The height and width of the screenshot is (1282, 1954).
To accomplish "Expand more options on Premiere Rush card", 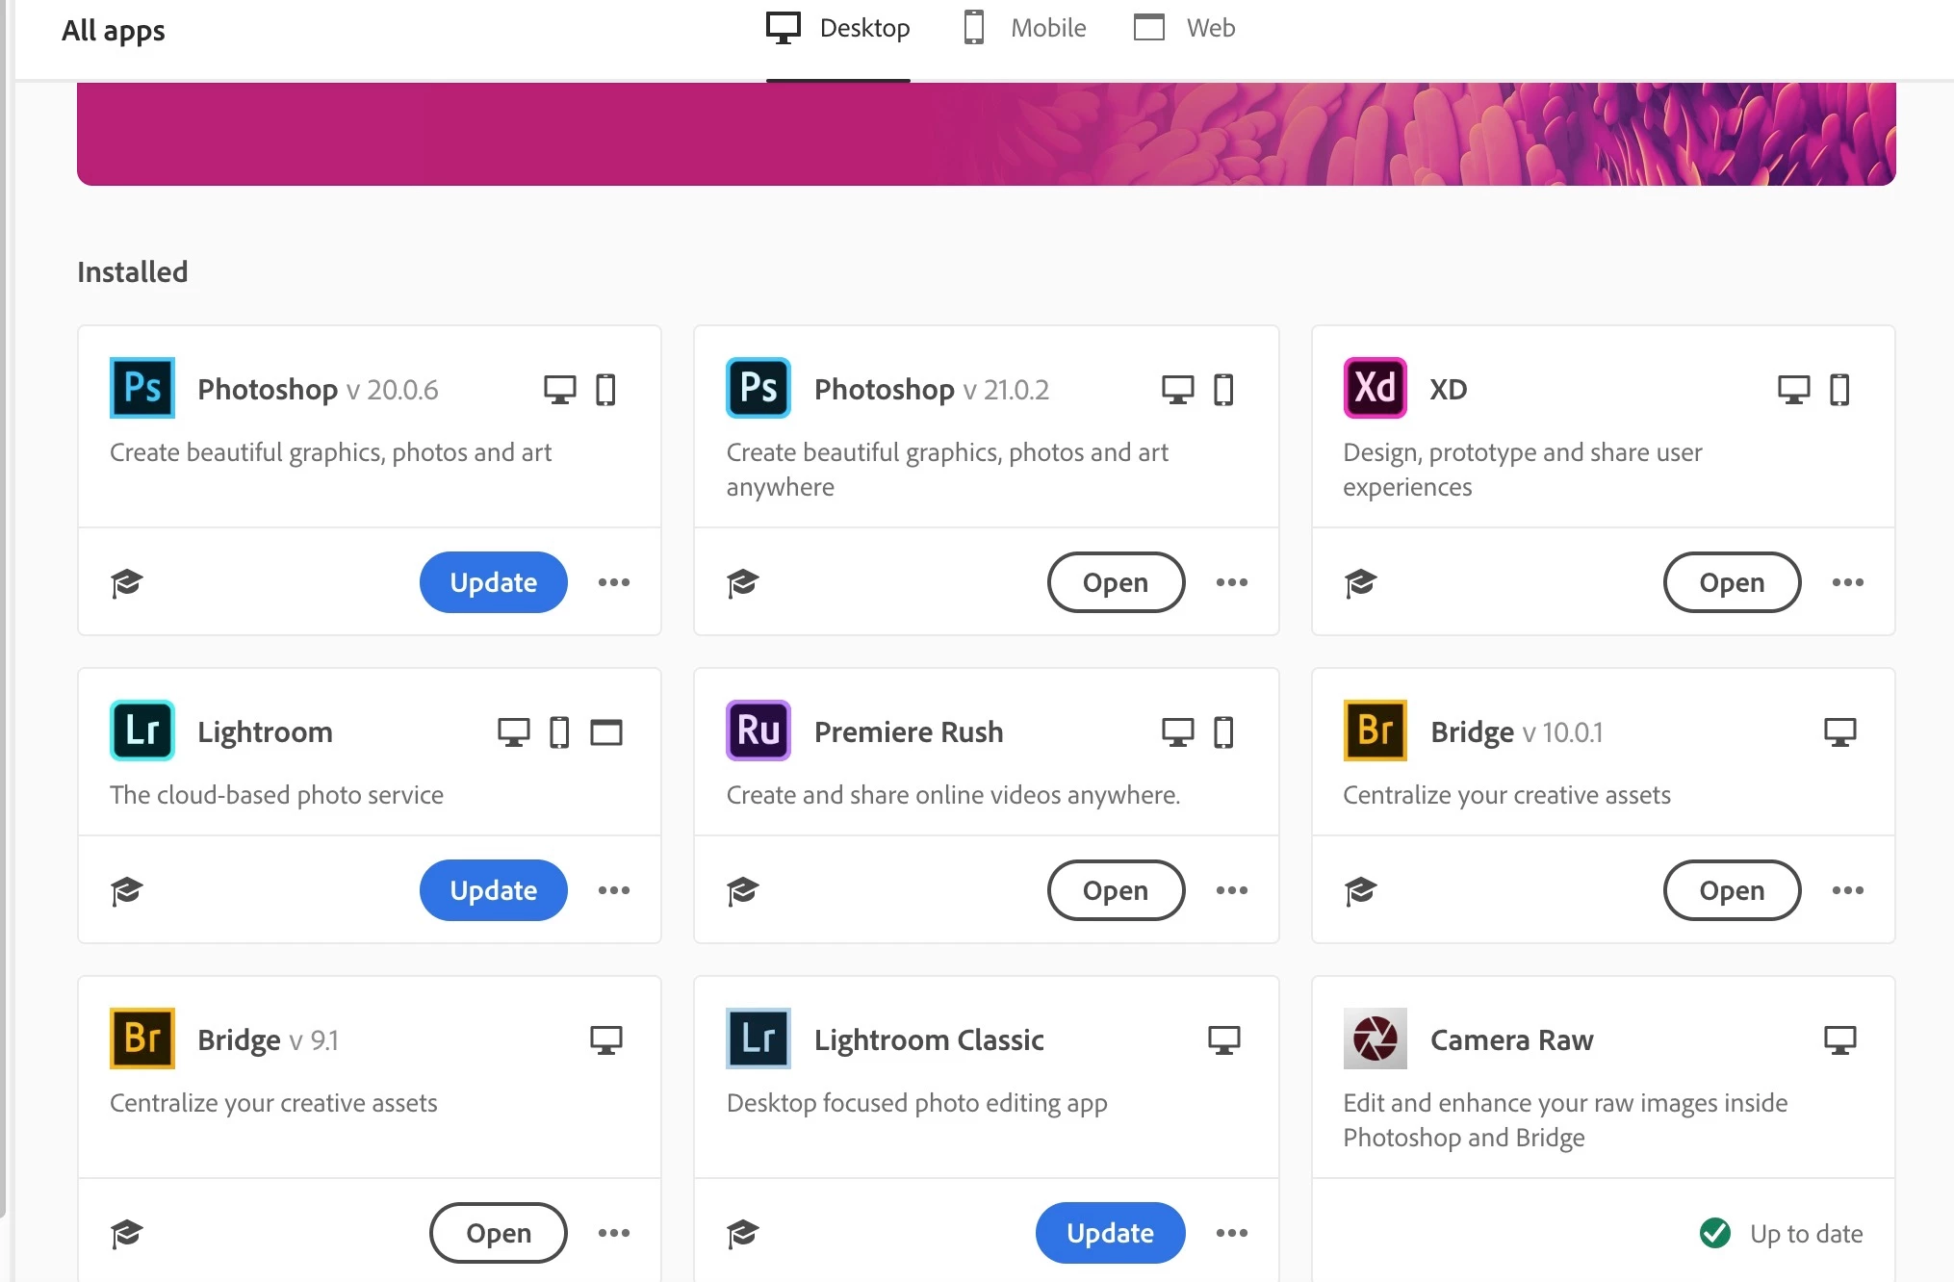I will click(x=1231, y=890).
